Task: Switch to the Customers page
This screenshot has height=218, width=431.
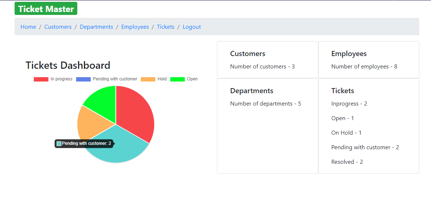Action: pyautogui.click(x=58, y=27)
